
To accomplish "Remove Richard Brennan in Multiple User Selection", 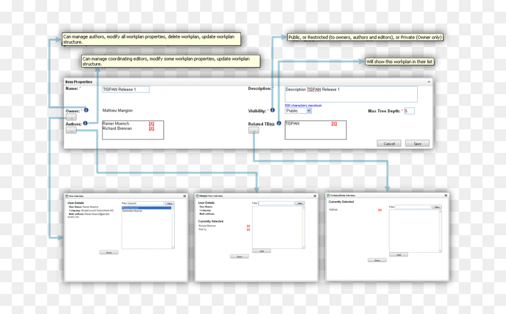I will point(248,226).
